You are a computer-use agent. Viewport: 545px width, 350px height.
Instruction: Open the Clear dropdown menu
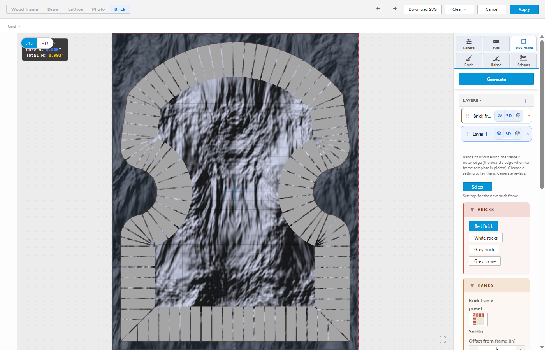pos(459,9)
